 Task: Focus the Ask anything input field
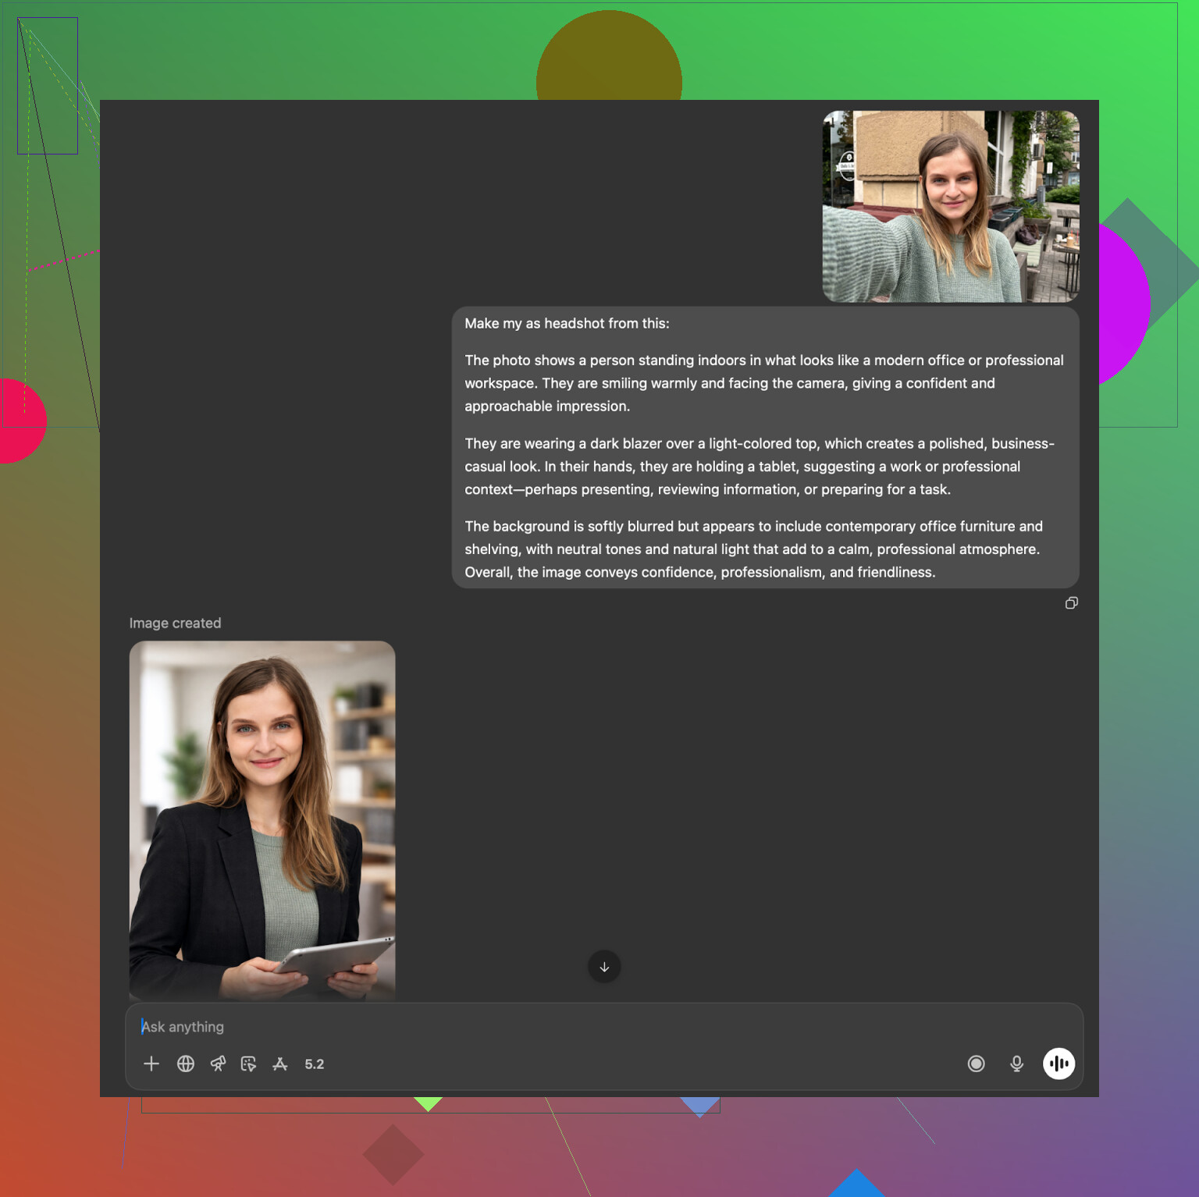pyautogui.click(x=546, y=1027)
